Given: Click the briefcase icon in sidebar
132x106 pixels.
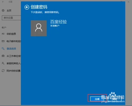Looking at the screenshot, I should [x=3, y=56].
